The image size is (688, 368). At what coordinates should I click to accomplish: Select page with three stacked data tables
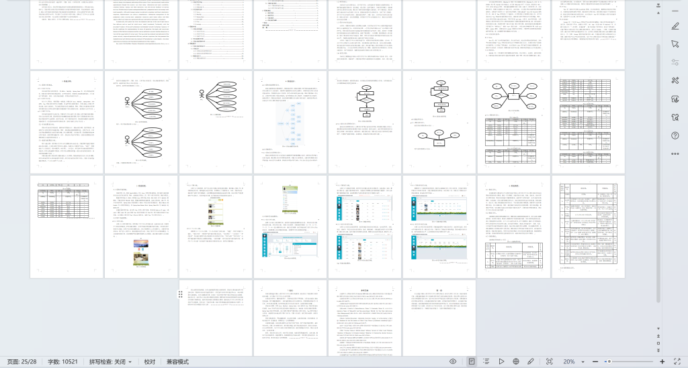pyautogui.click(x=589, y=123)
